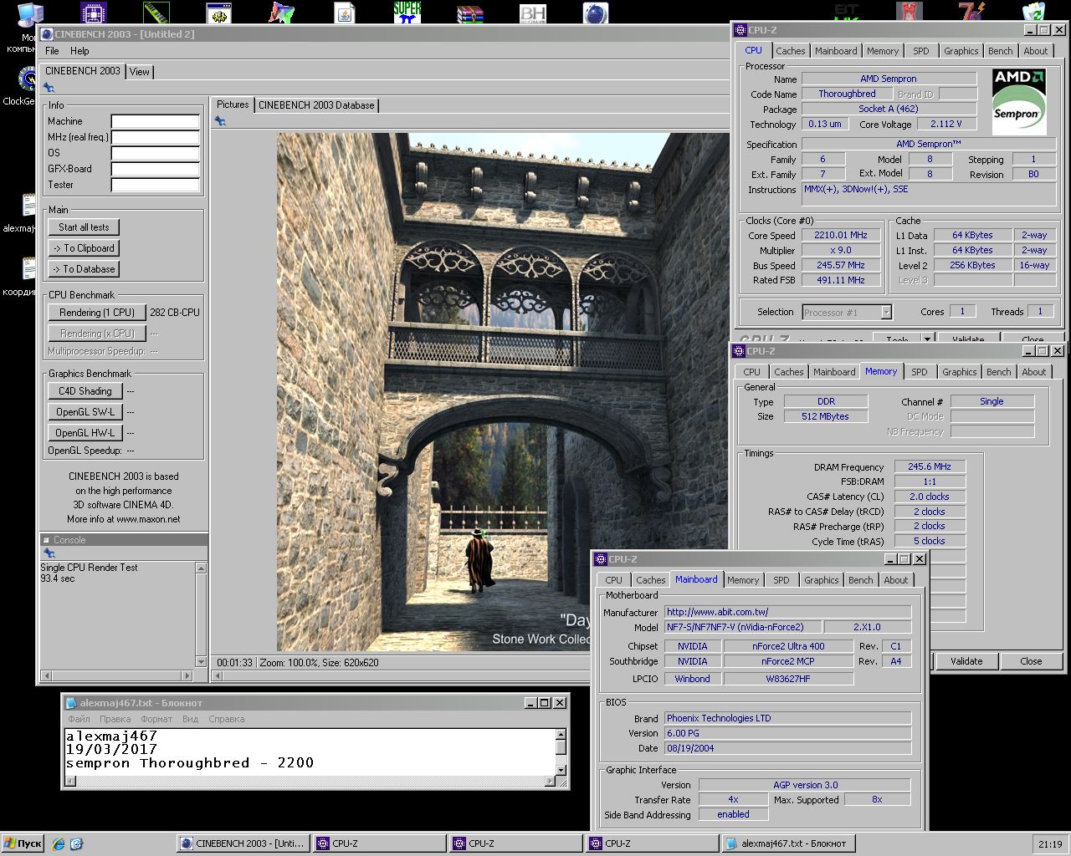The image size is (1071, 856).
Task: Open the Bench tab in top CPU-Z window
Action: pos(1000,51)
